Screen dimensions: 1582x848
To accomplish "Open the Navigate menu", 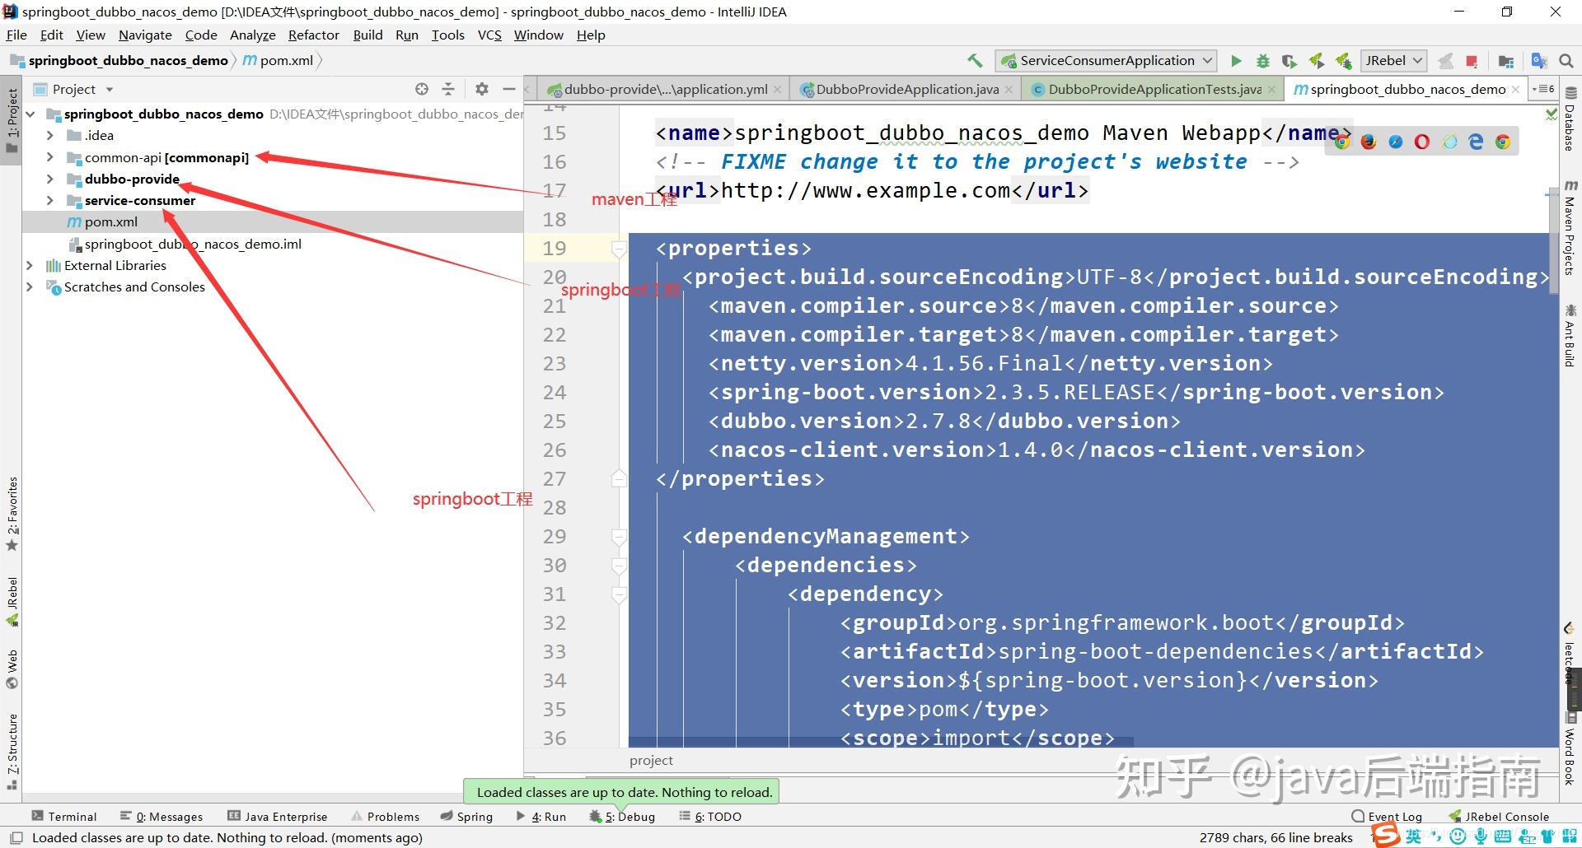I will coord(145,35).
